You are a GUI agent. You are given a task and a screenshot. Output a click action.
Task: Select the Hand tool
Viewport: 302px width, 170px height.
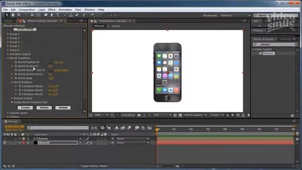click(13, 15)
